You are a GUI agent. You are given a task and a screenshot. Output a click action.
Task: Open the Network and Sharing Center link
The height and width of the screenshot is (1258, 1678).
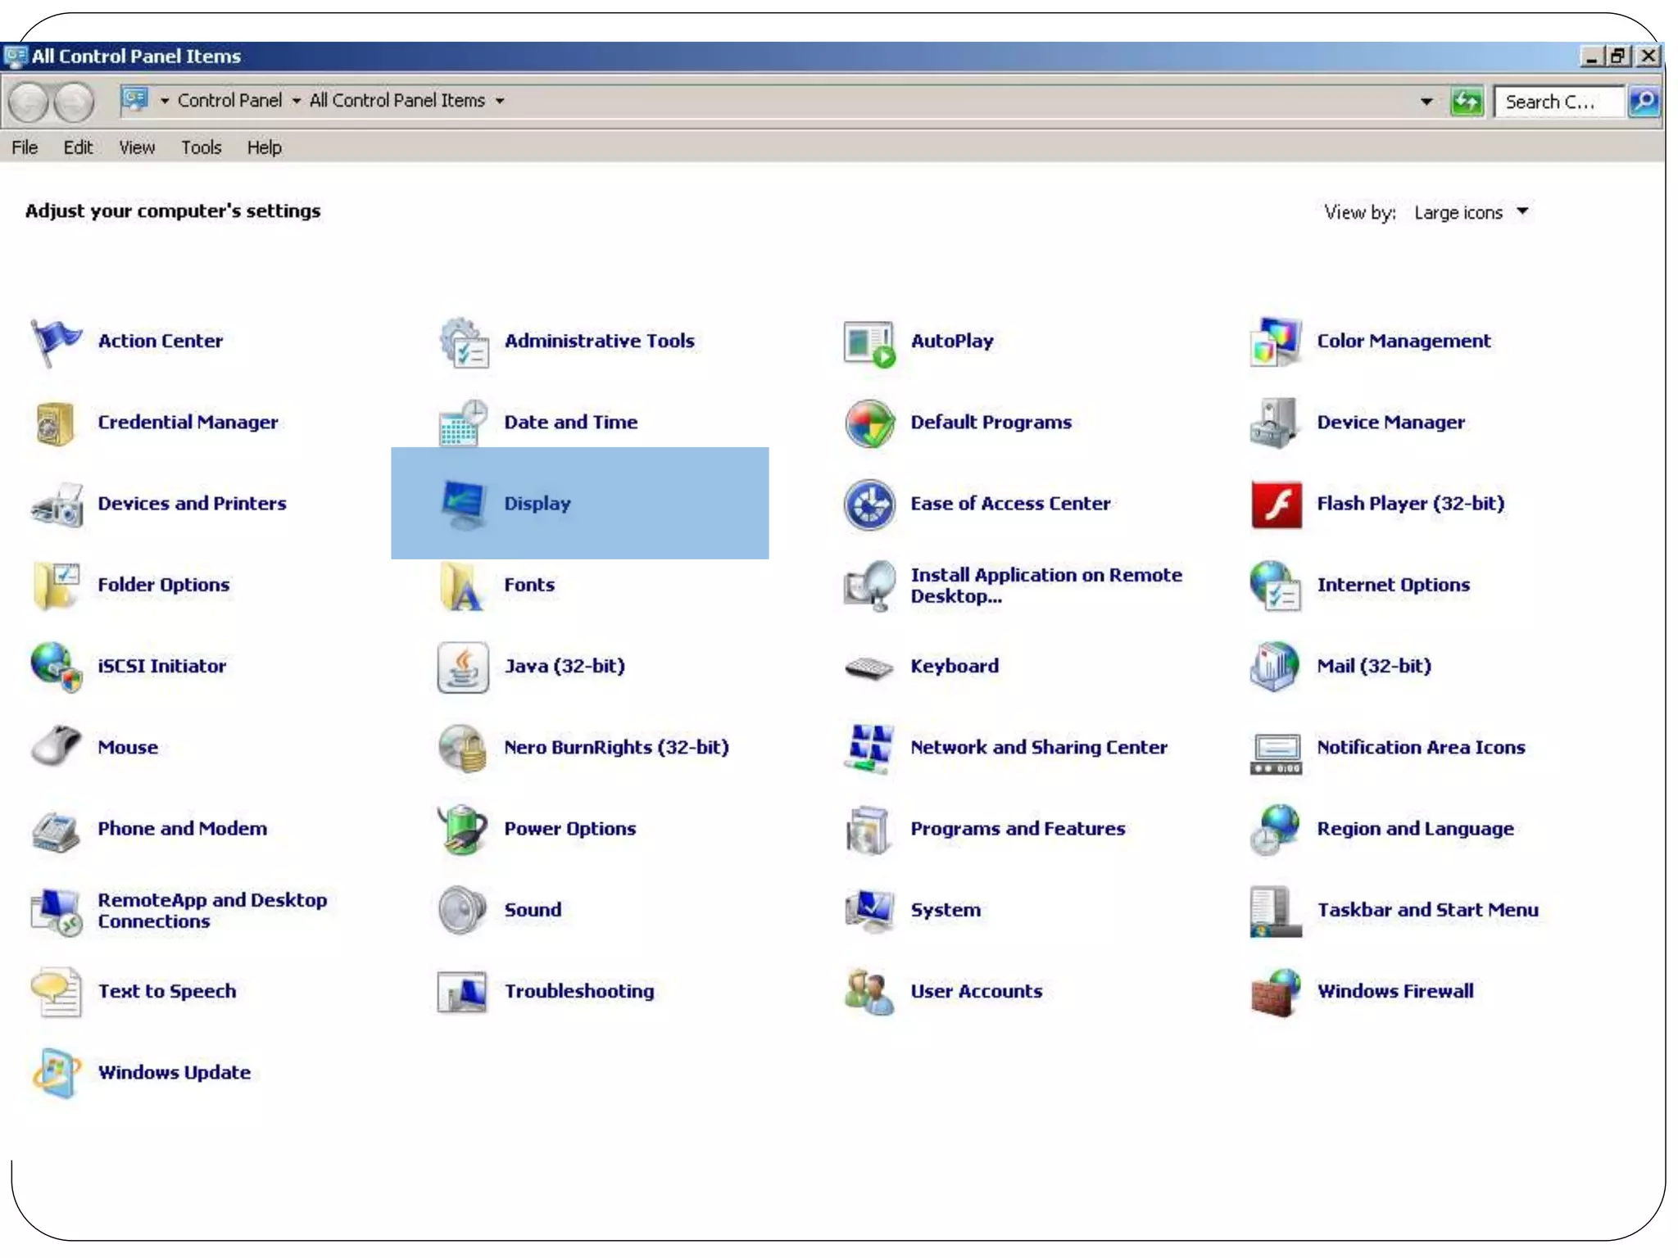click(1038, 747)
